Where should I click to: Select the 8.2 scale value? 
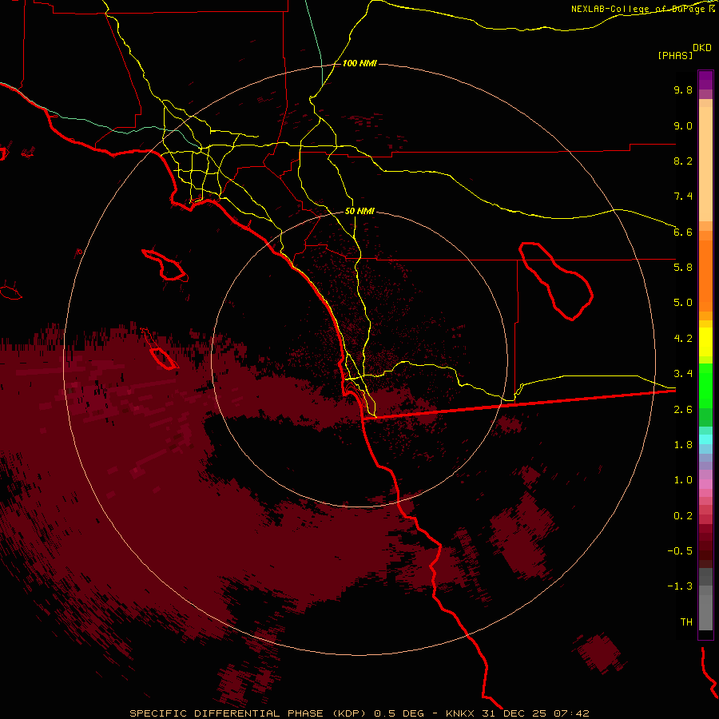[x=683, y=161]
